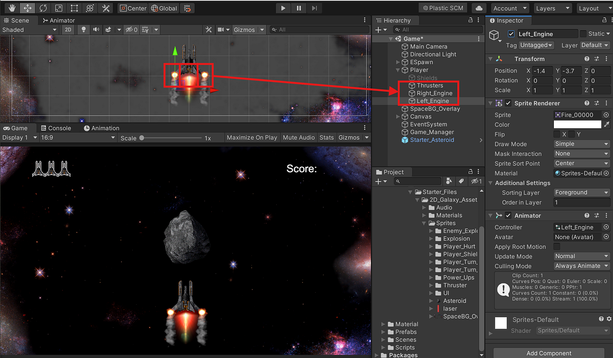Viewport: 613px width, 358px height.
Task: Select the Move tool in the toolbar
Action: click(x=27, y=8)
